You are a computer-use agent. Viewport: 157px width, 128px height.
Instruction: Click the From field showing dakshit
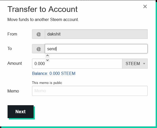(x=96, y=34)
